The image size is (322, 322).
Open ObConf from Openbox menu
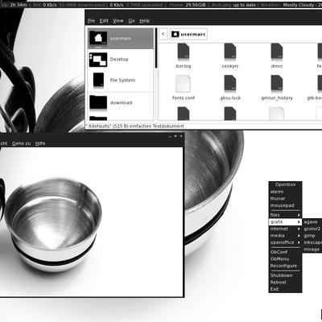tap(286, 252)
